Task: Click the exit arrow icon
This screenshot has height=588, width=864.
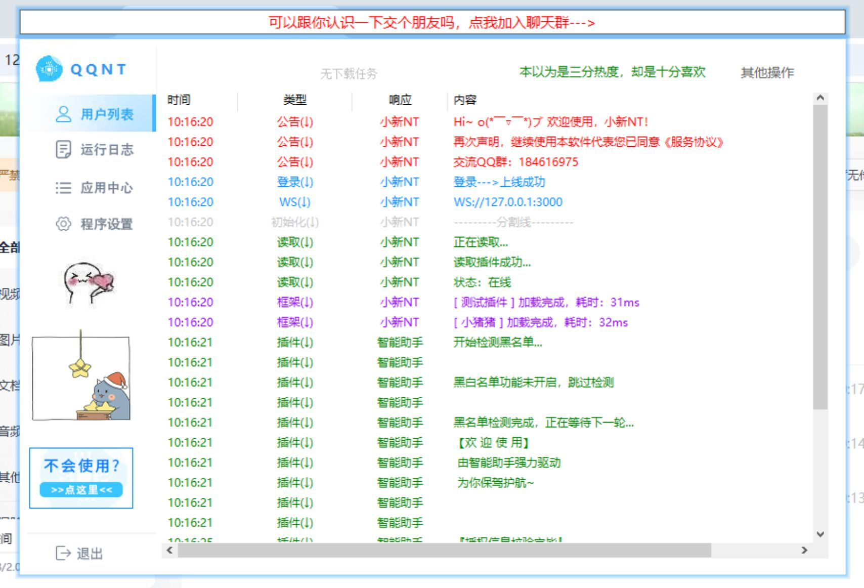Action: tap(63, 553)
